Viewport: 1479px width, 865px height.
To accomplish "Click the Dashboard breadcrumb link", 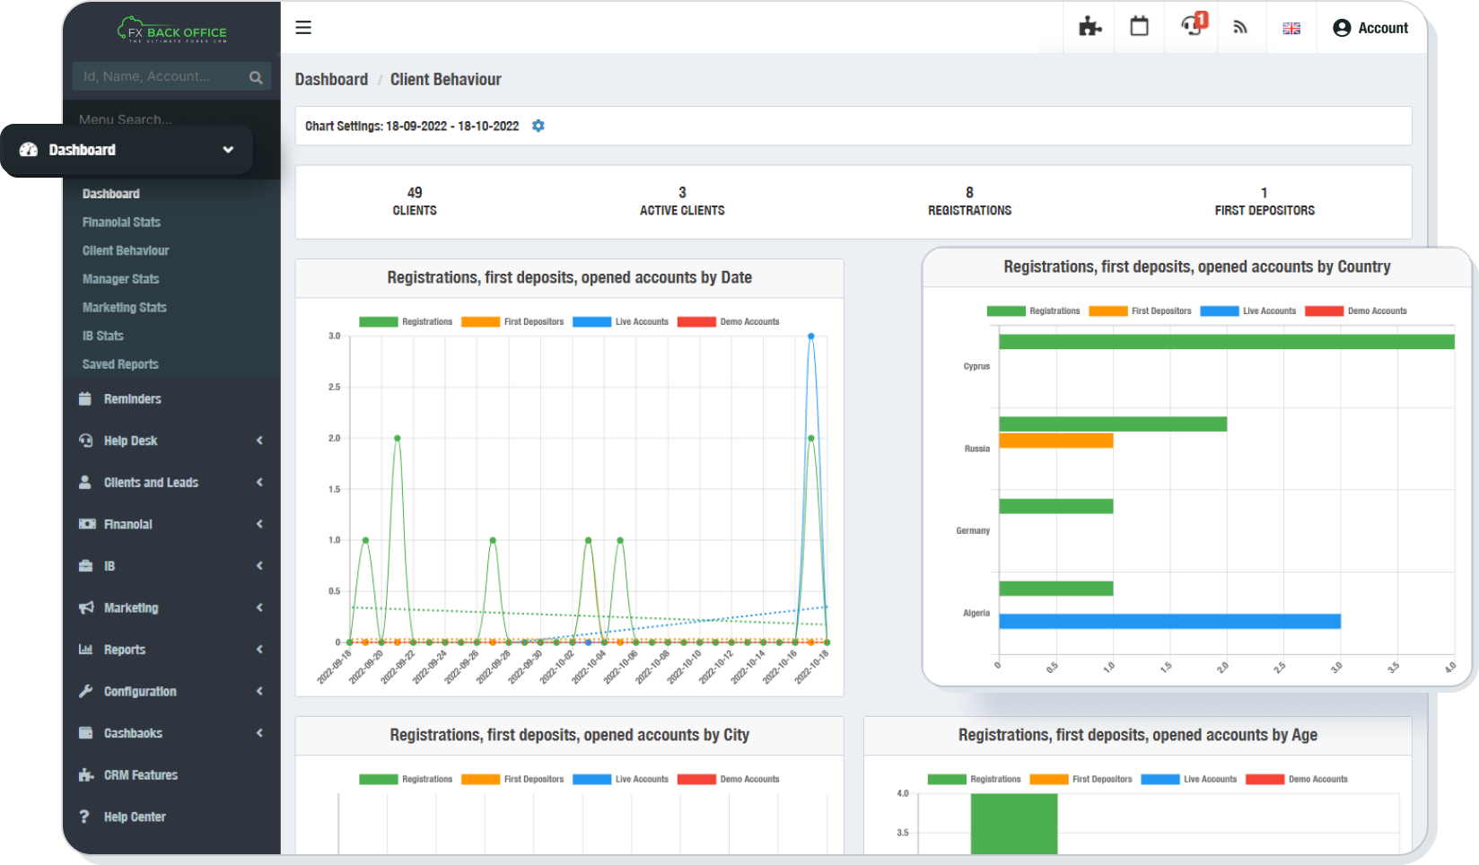I will 331,80.
